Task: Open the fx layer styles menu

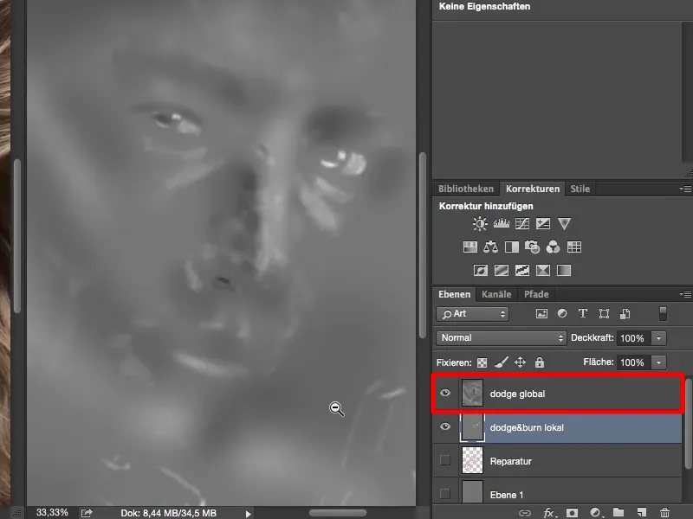Action: click(x=547, y=512)
